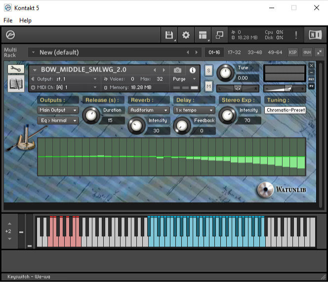Toggle the Solo S button
Screen dimensions: 328x282
[x=208, y=70]
